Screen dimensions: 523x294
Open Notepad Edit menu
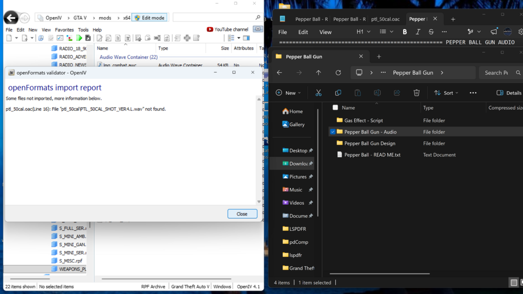coord(303,32)
